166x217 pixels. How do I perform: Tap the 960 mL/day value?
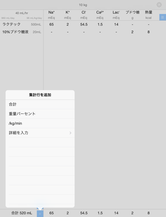8,18
